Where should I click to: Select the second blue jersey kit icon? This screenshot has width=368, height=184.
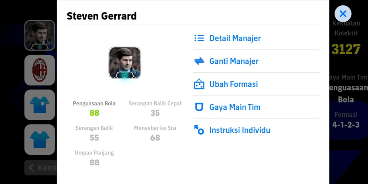pos(40,140)
